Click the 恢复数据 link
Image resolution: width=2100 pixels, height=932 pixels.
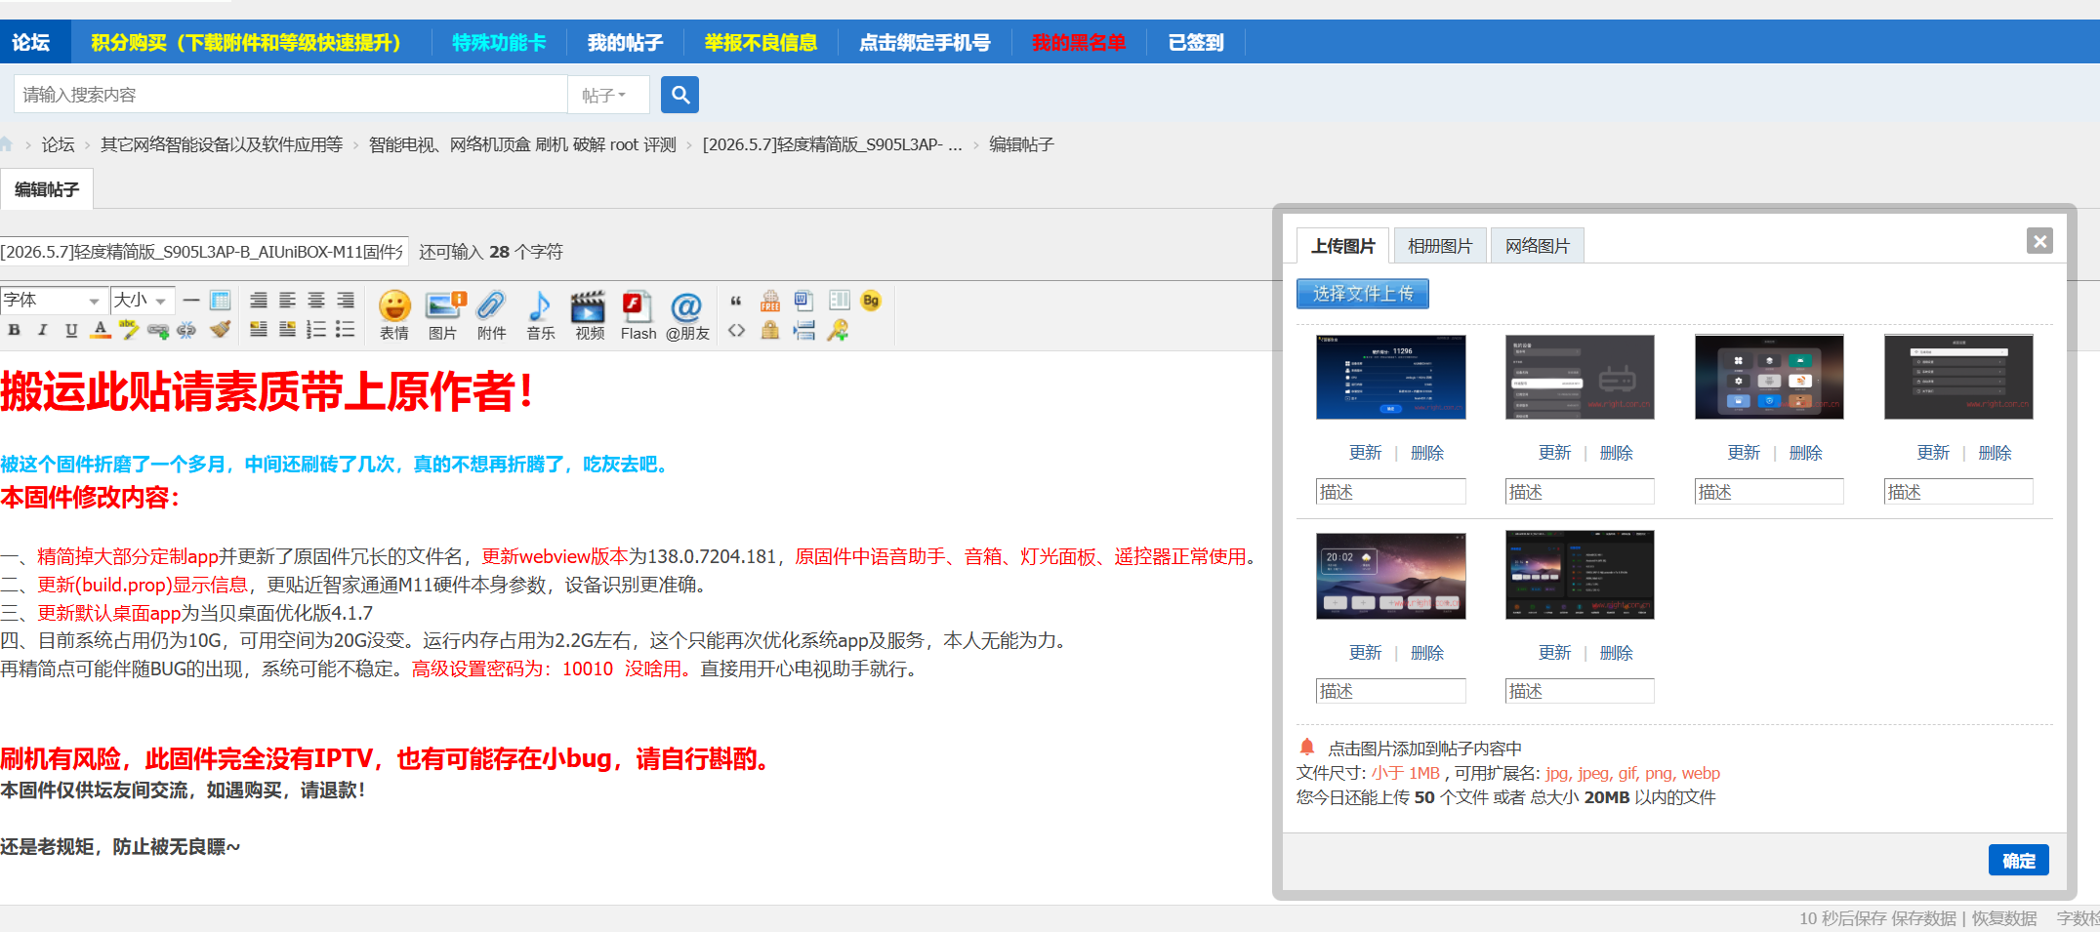point(2004,918)
